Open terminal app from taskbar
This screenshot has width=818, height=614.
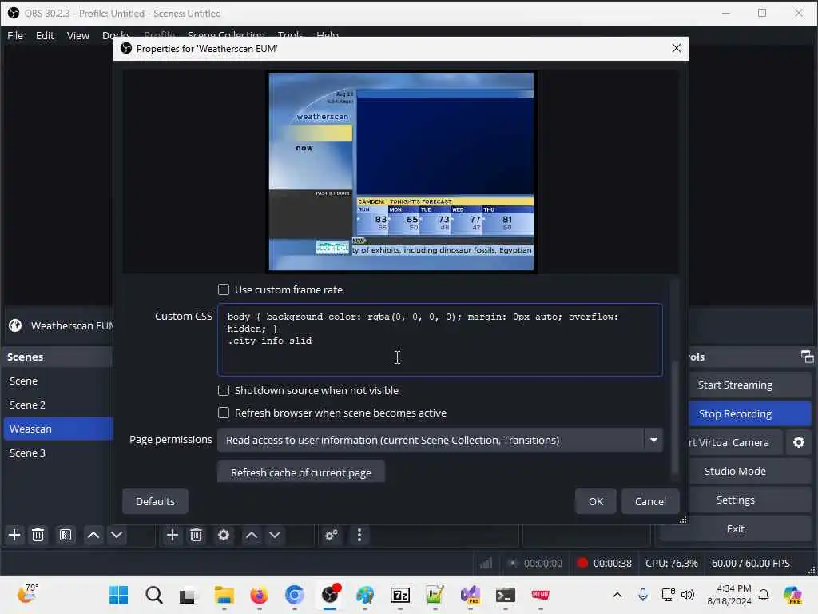tap(506, 595)
